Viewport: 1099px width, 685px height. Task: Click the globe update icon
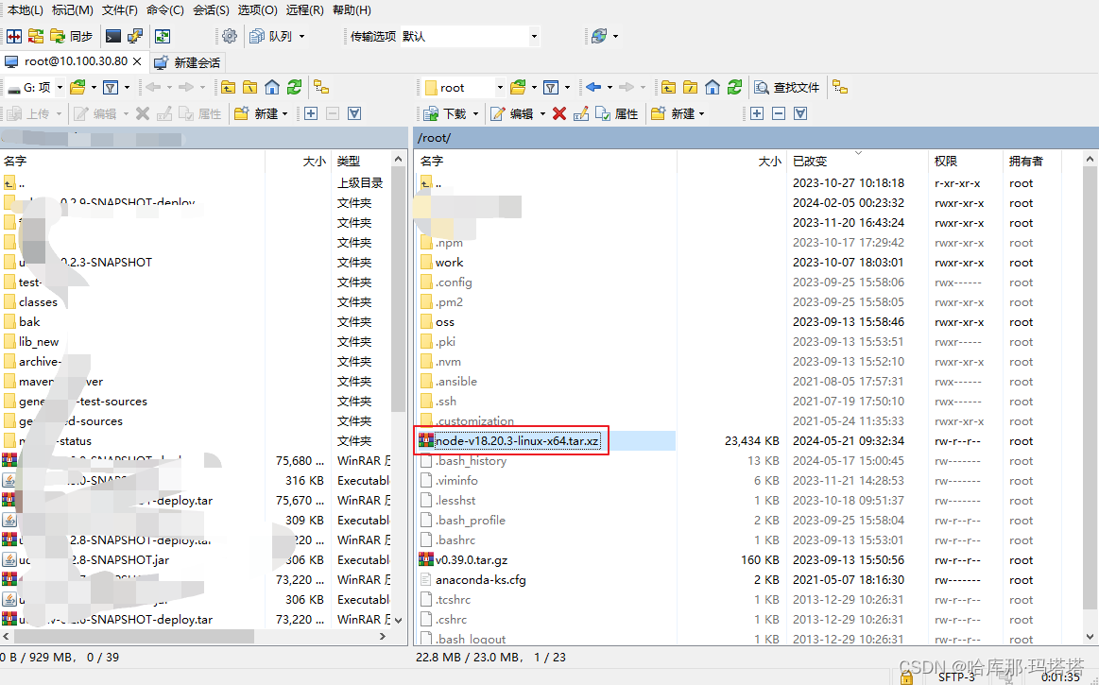[x=599, y=37]
